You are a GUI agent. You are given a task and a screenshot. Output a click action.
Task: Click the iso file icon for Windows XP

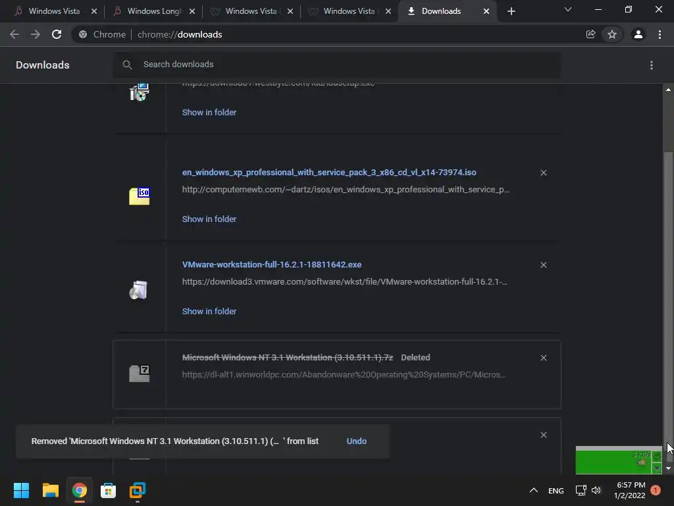pos(140,196)
